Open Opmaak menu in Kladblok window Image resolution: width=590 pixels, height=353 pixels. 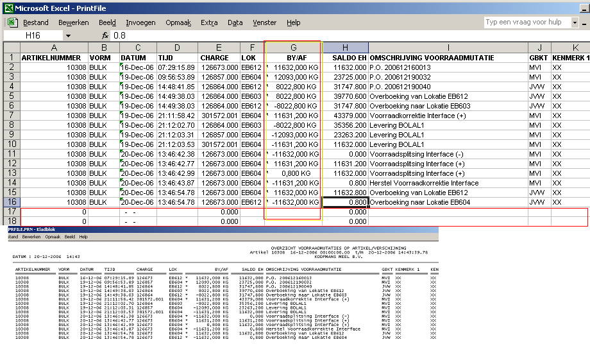coord(53,237)
